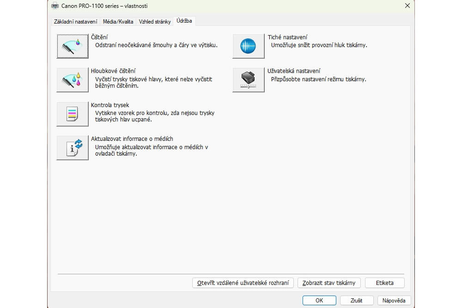Switch to Média/Kvalita tab

point(118,22)
